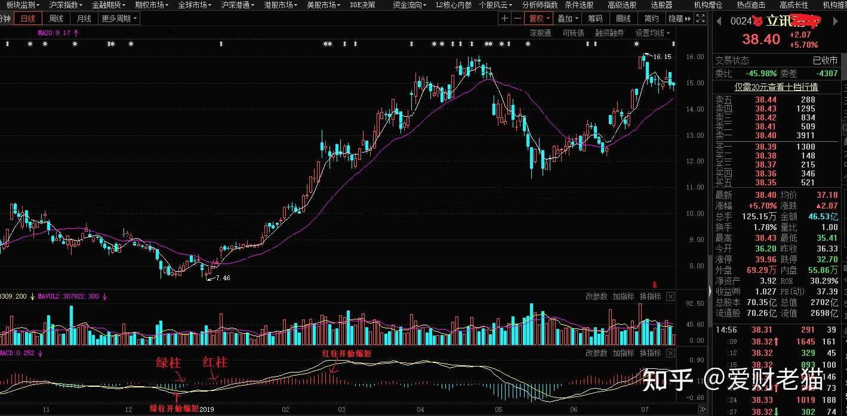Image resolution: width=847 pixels, height=416 pixels.
Task: Click 改参数 in volume panel
Action: (x=596, y=296)
